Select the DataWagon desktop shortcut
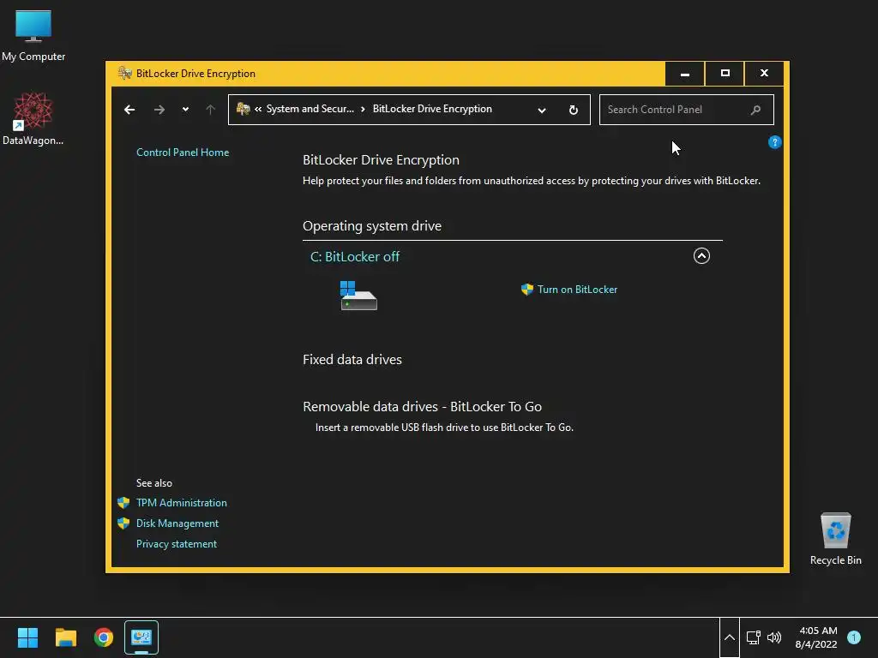This screenshot has height=658, width=878. 33,119
